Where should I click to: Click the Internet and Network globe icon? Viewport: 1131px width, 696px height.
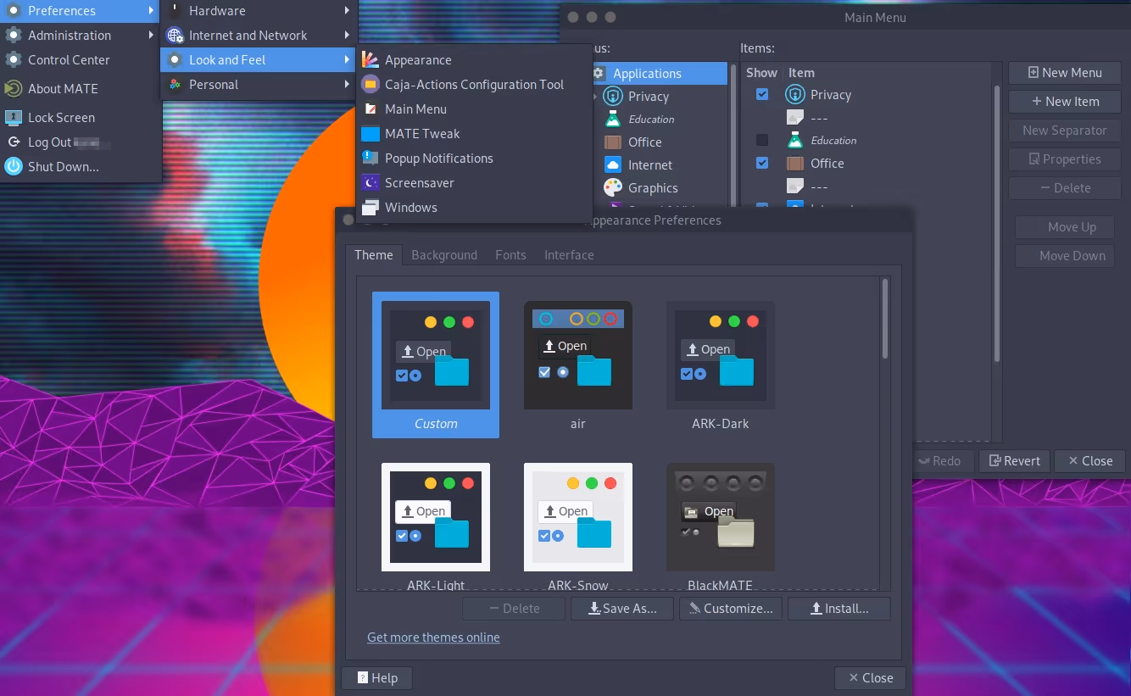[x=175, y=36]
